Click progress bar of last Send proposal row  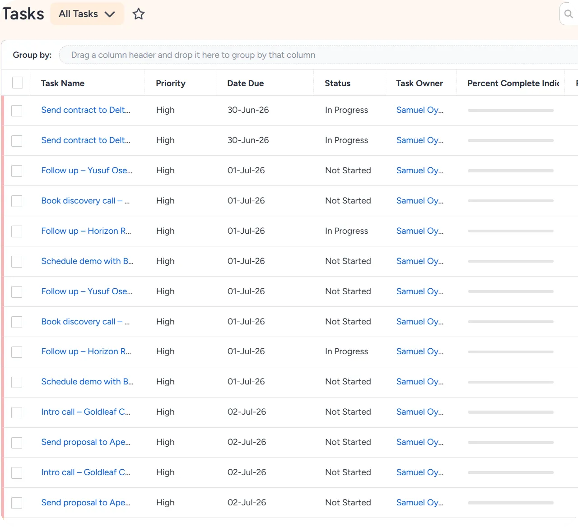click(x=511, y=503)
